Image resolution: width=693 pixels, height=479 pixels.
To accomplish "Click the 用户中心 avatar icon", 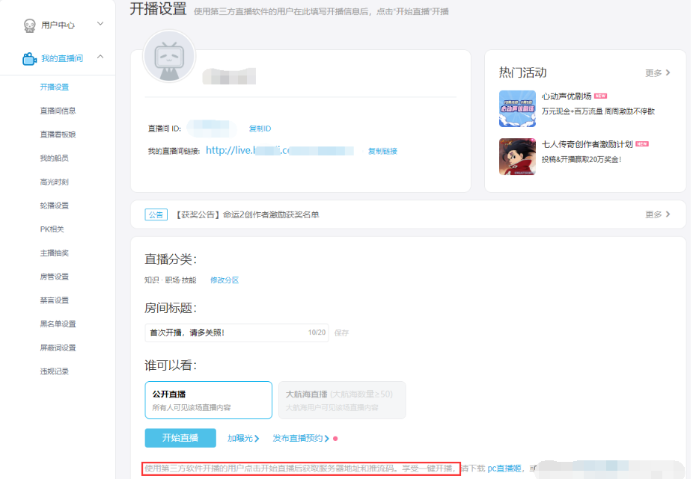I will tap(30, 25).
